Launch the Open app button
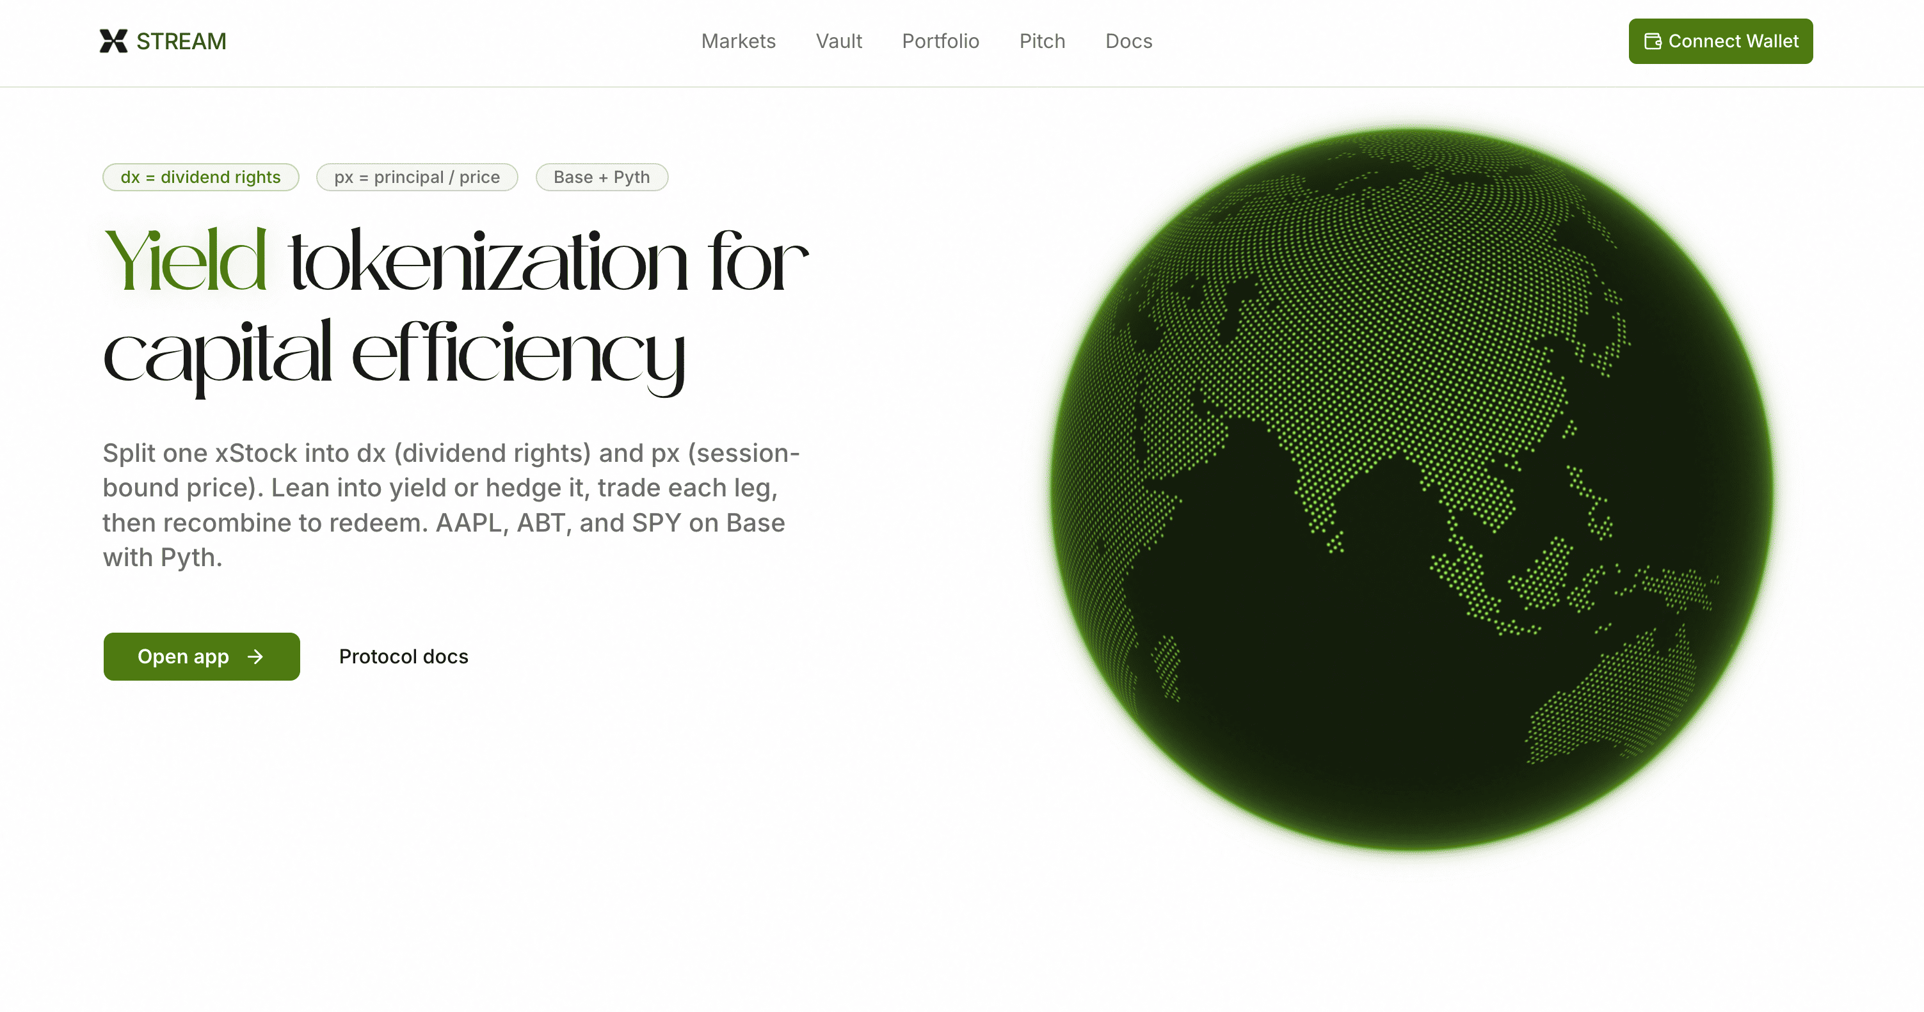The image size is (1924, 1012). coord(184,657)
